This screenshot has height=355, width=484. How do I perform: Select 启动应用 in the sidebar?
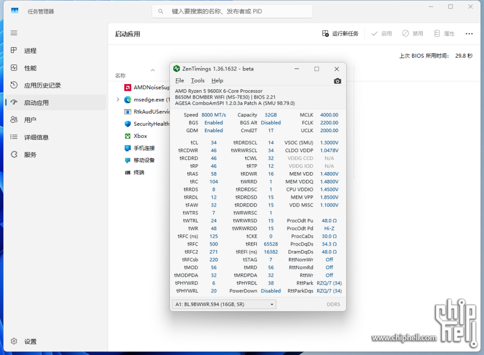[x=55, y=103]
